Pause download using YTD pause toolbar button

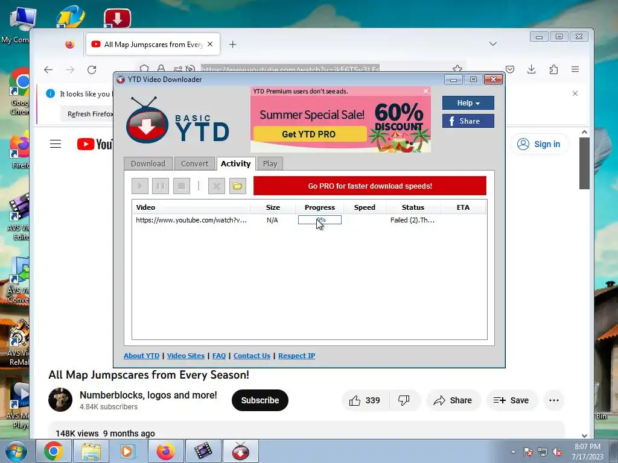pyautogui.click(x=161, y=186)
